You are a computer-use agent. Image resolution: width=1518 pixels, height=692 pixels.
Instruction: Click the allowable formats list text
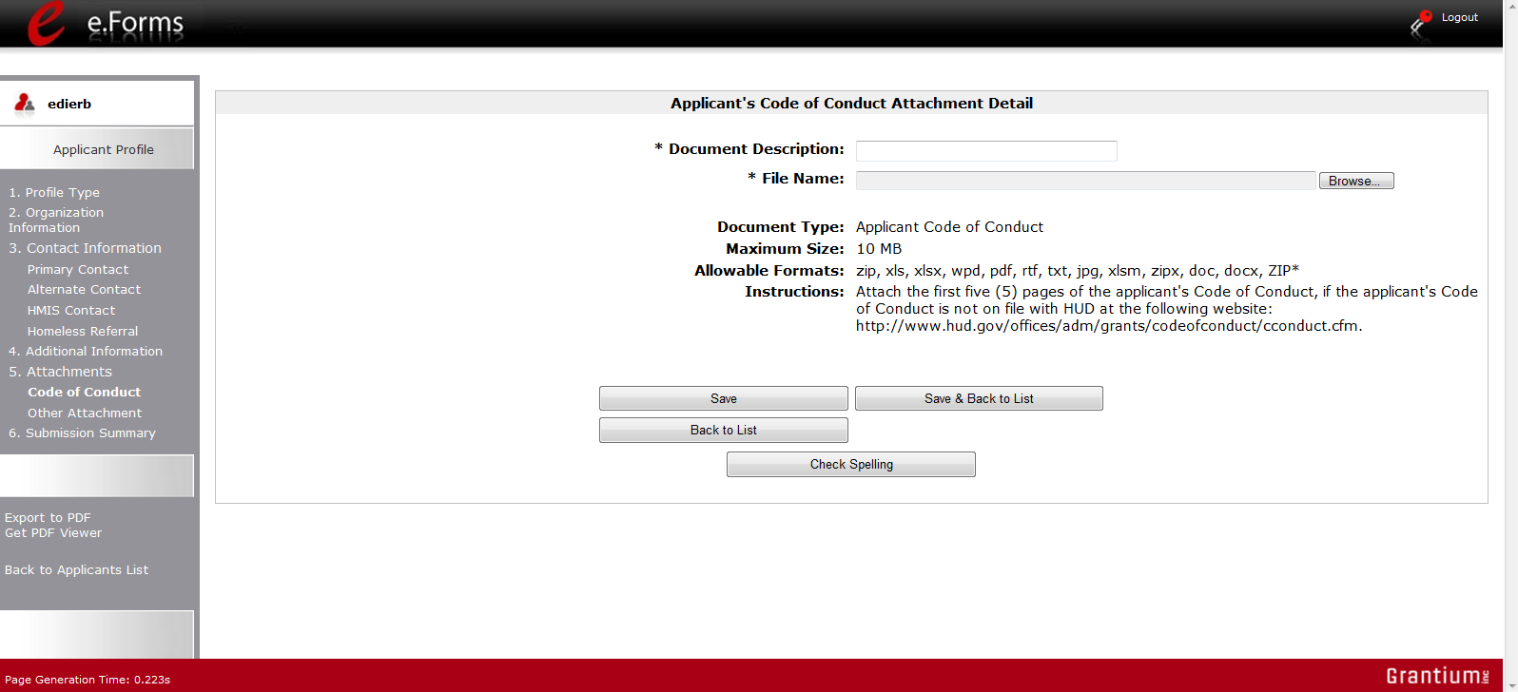click(1078, 271)
